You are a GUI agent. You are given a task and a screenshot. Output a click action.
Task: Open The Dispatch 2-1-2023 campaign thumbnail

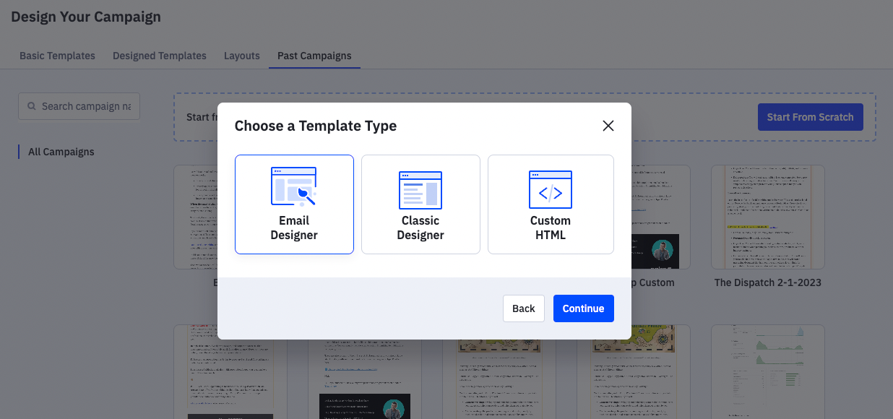pos(768,217)
